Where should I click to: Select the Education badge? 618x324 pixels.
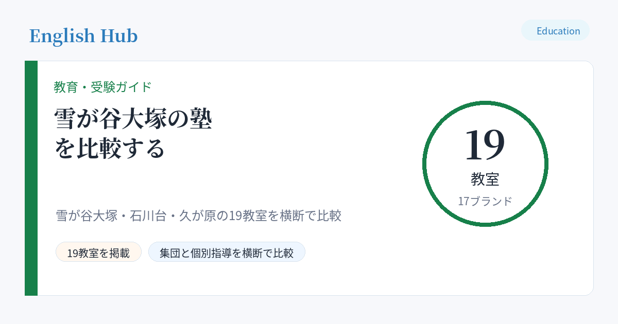point(555,30)
